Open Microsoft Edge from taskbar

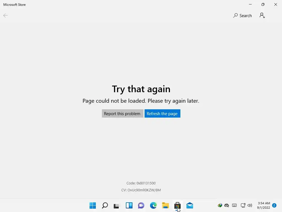[153, 205]
